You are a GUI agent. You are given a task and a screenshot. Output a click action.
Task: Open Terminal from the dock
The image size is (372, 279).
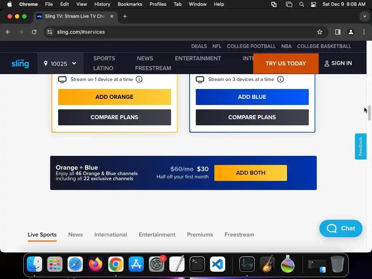pos(197,264)
